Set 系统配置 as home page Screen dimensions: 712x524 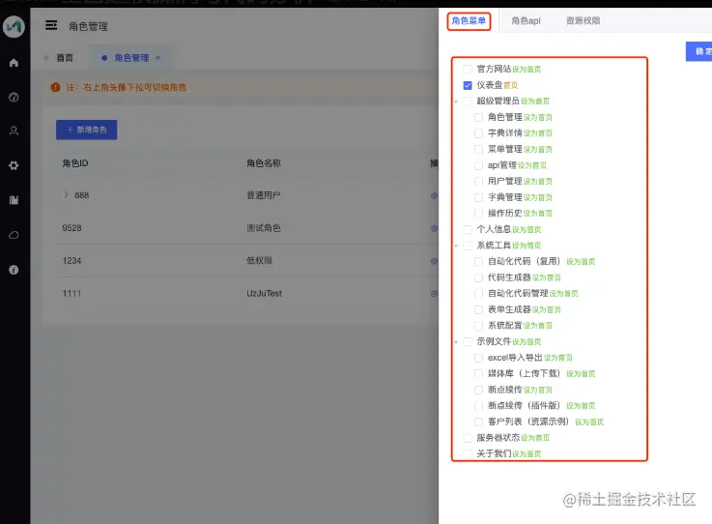[538, 326]
